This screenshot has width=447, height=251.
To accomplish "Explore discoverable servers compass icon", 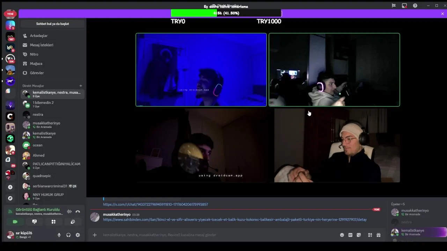I will [x=10, y=198].
